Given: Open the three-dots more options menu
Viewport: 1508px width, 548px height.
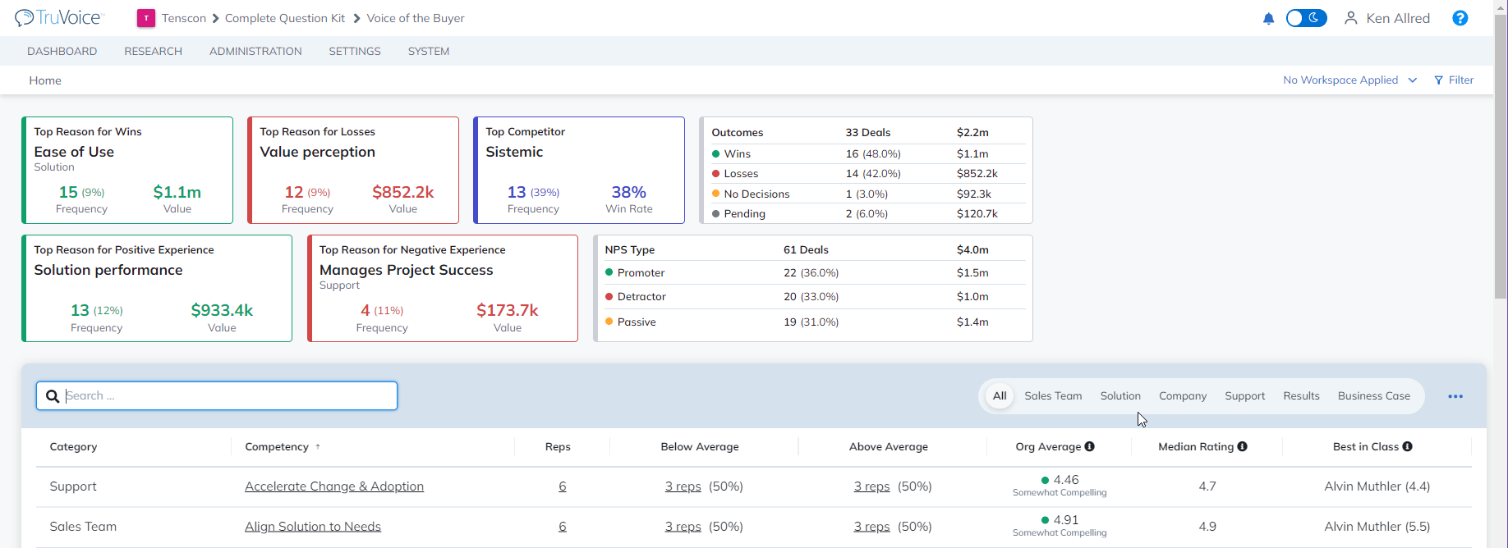Looking at the screenshot, I should click(x=1455, y=396).
